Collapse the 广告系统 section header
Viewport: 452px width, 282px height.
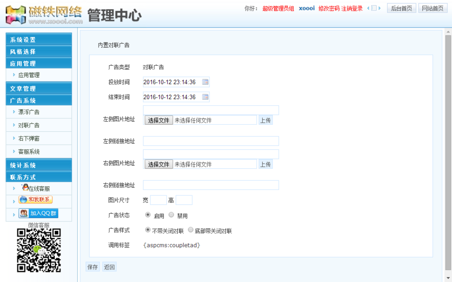(39, 100)
